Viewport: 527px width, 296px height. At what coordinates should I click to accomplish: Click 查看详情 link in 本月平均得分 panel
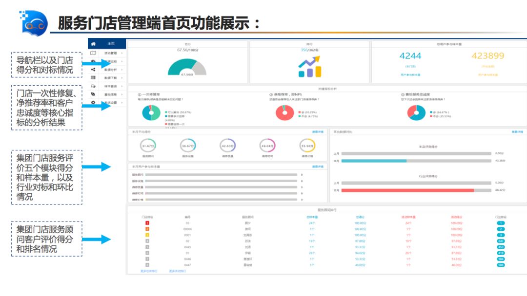tap(318, 132)
